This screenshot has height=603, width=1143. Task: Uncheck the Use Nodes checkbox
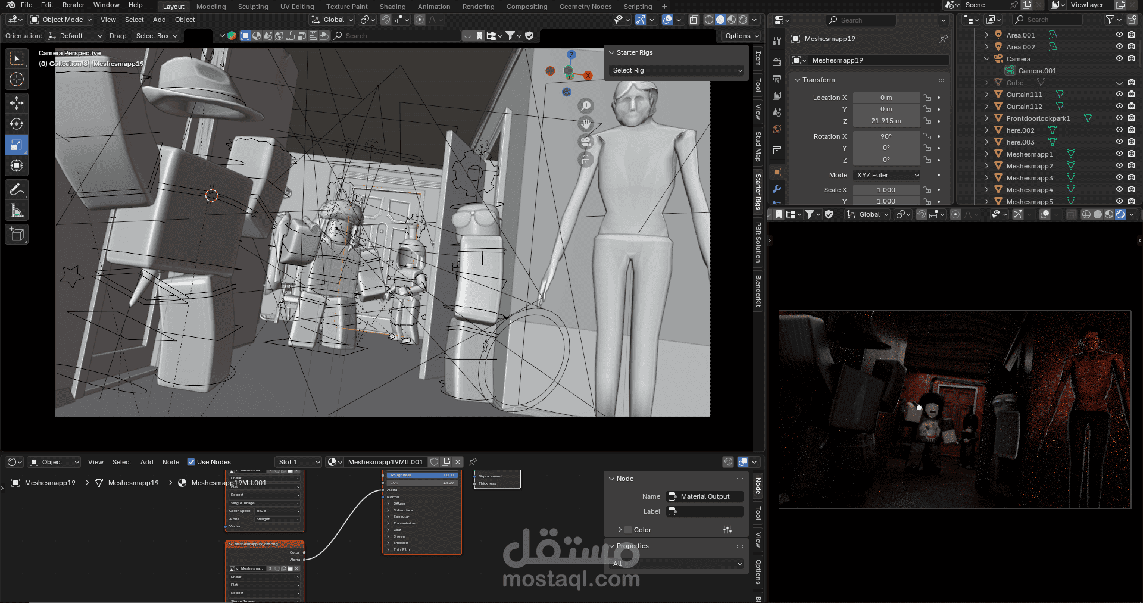[191, 462]
